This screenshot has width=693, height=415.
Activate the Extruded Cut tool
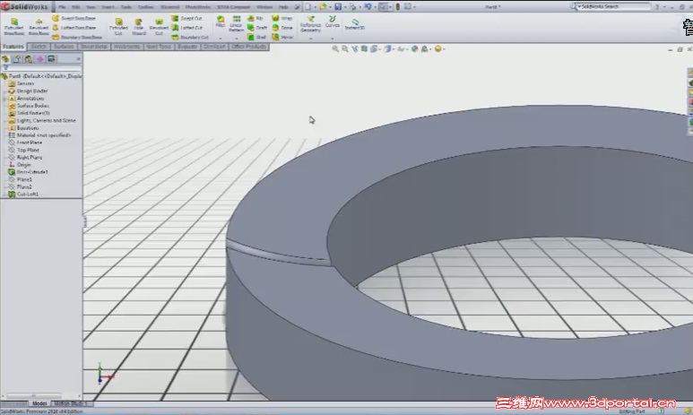click(118, 27)
